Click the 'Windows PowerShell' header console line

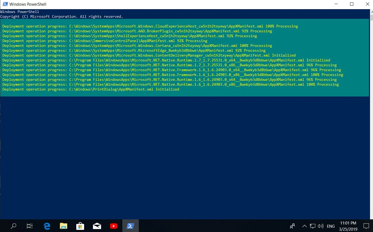pyautogui.click(x=20, y=12)
